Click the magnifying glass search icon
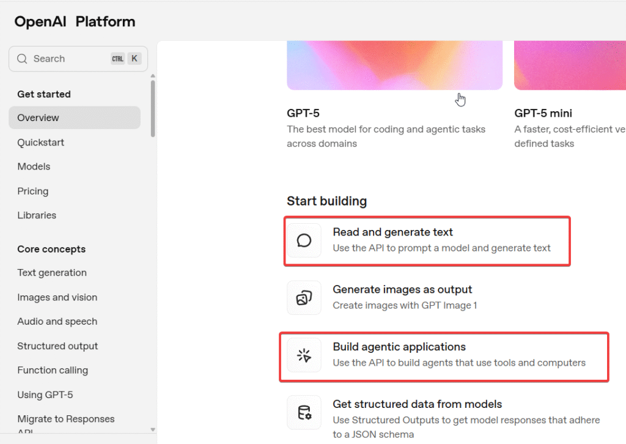This screenshot has height=444, width=626. [x=23, y=59]
